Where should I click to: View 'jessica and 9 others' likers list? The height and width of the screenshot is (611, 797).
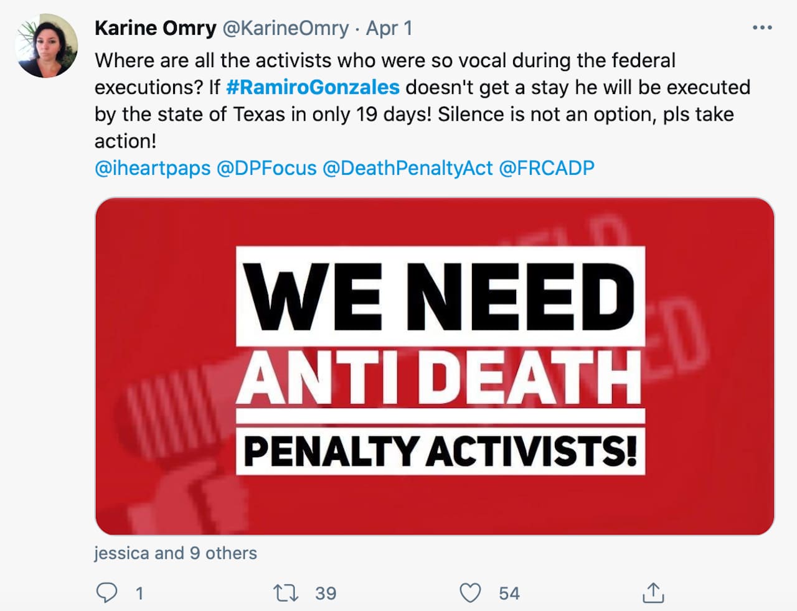(175, 553)
